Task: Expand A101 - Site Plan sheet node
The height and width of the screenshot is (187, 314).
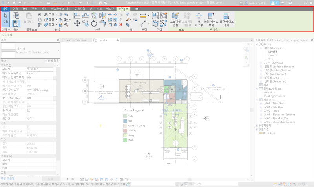Action: click(261, 107)
